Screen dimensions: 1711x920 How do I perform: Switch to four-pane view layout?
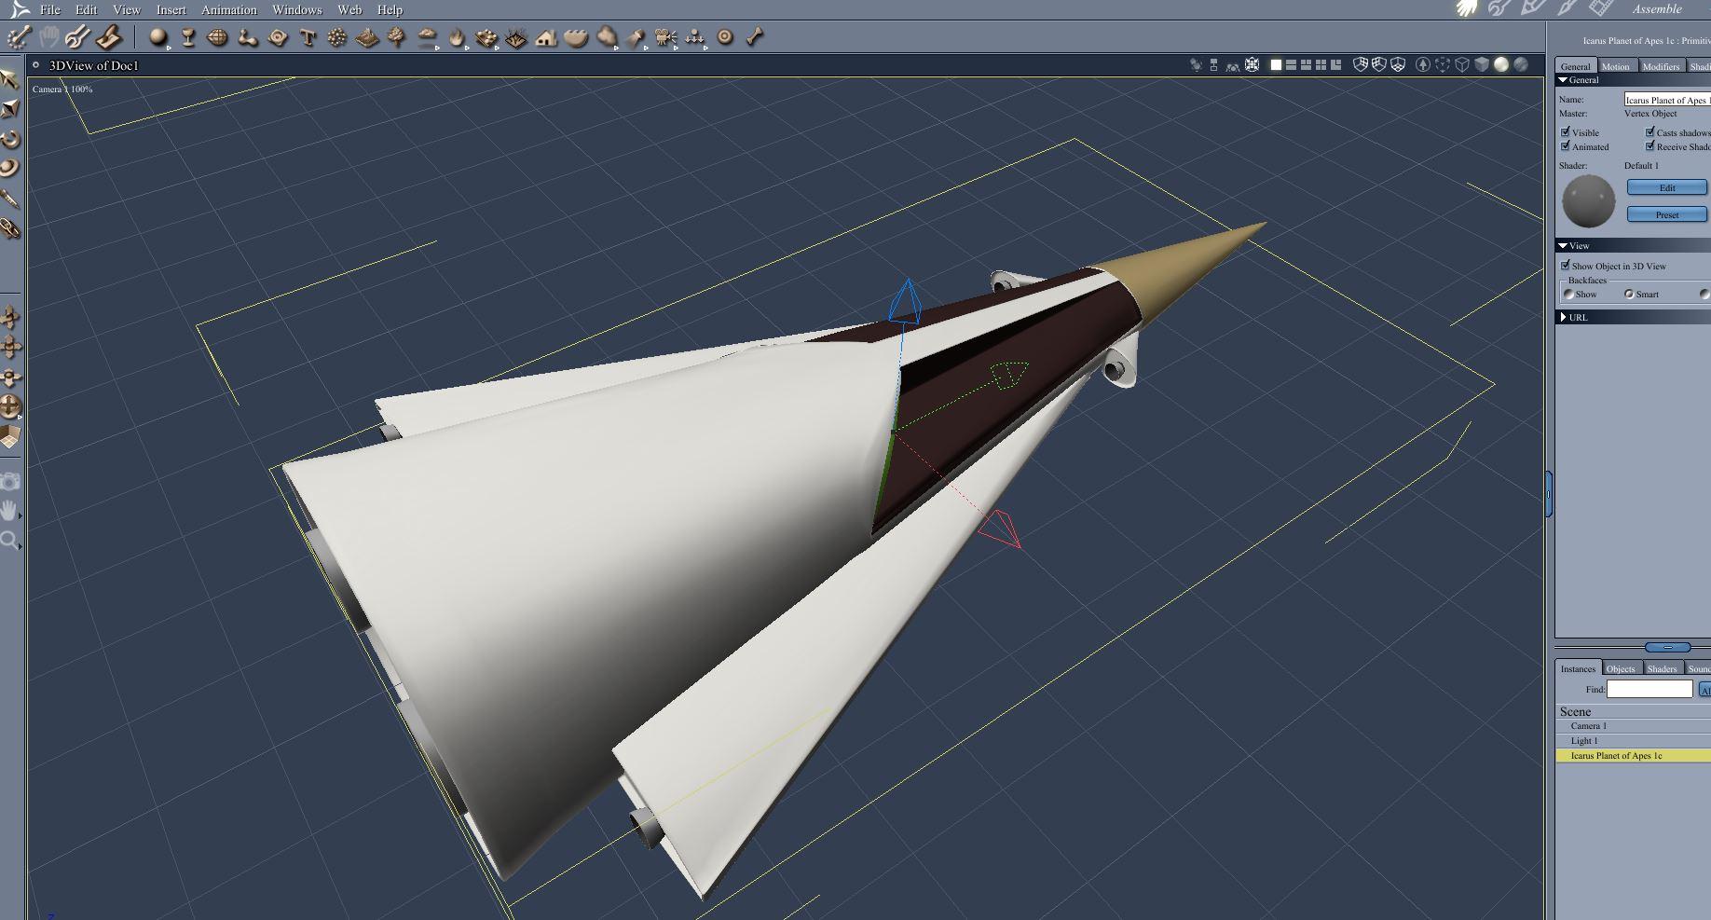(1321, 64)
